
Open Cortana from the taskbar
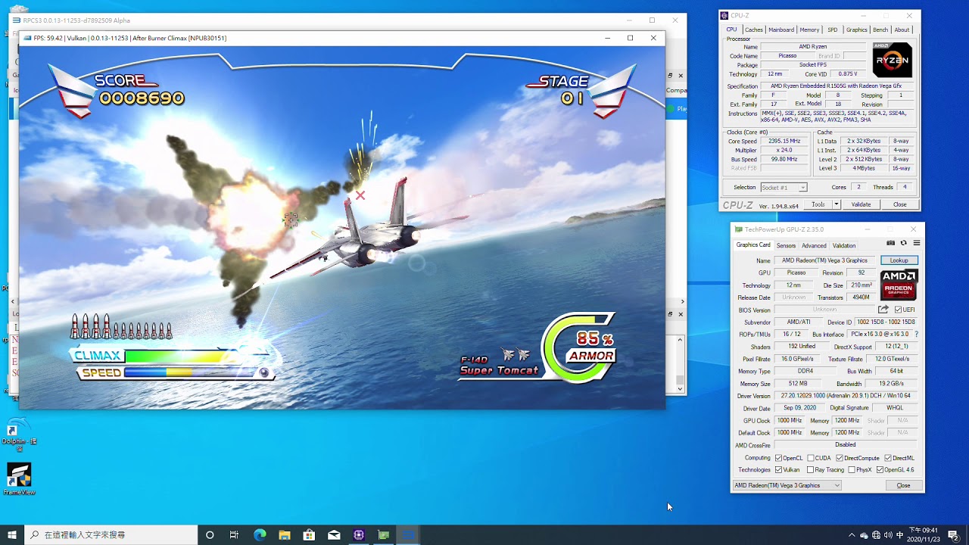coord(210,535)
